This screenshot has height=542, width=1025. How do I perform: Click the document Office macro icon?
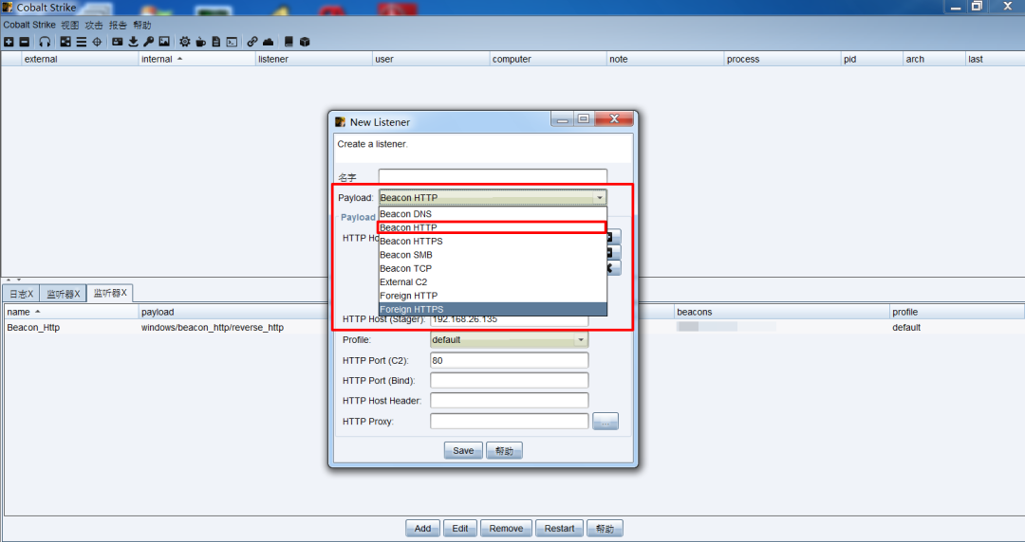216,42
